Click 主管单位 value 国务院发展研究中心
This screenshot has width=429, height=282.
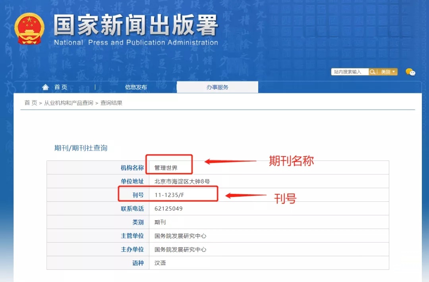click(180, 236)
